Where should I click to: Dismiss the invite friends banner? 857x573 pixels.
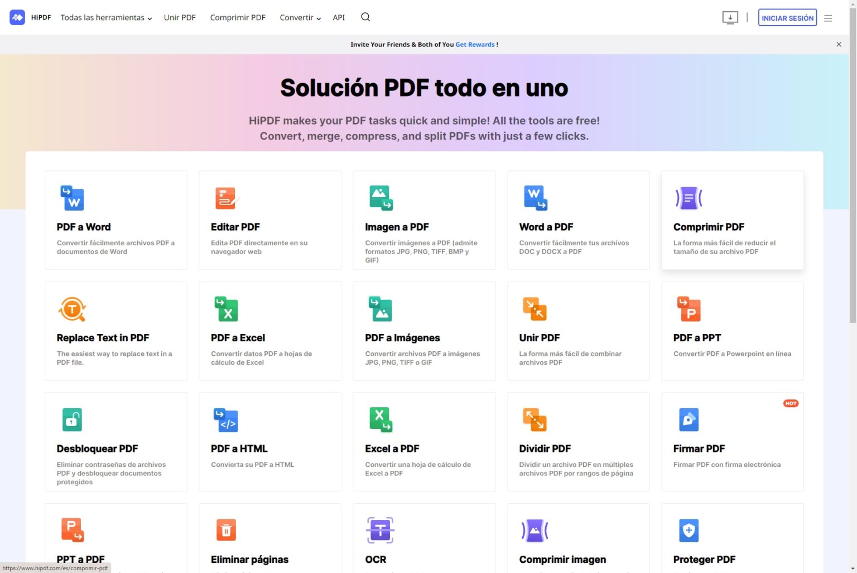839,44
